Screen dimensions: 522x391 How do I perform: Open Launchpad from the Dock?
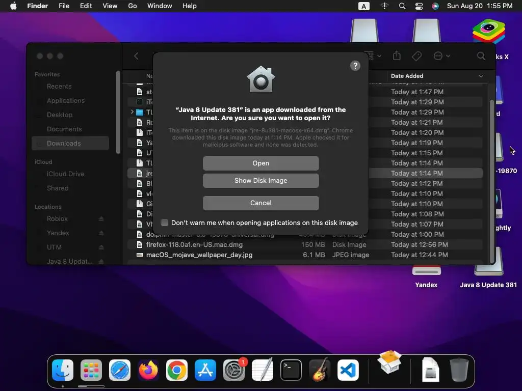[x=91, y=370]
